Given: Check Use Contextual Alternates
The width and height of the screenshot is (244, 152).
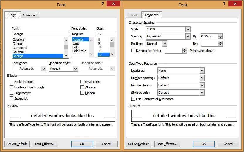Looking at the screenshot, I should click(133, 99).
